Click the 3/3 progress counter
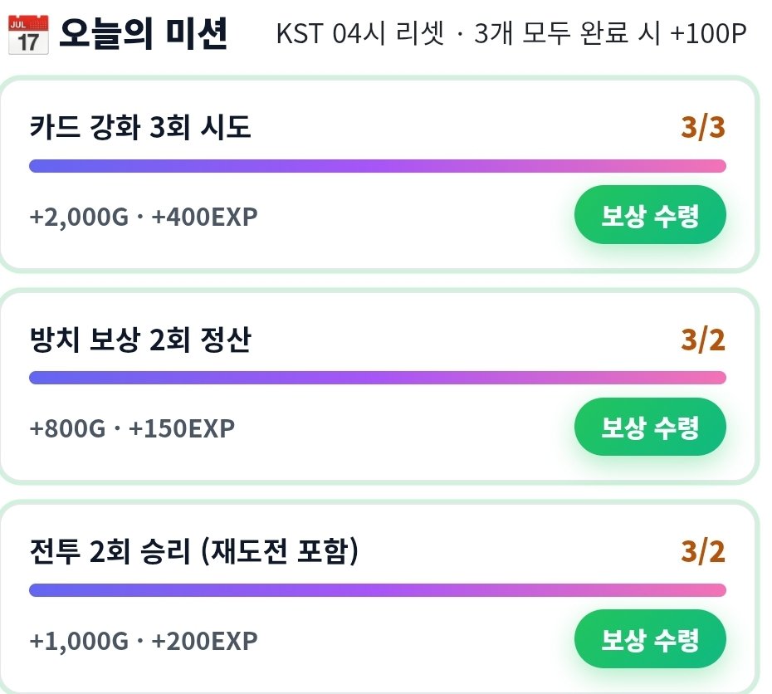This screenshot has height=694, width=772. (x=703, y=127)
